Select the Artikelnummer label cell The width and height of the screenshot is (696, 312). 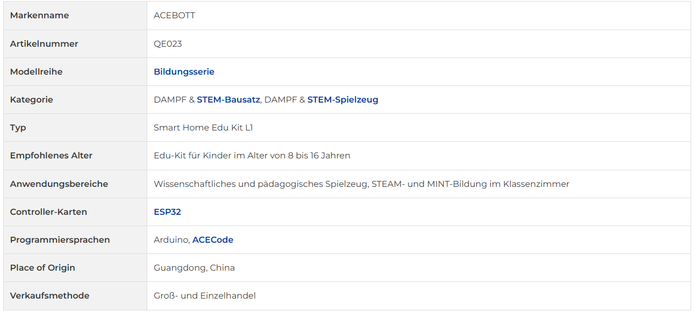(75, 43)
